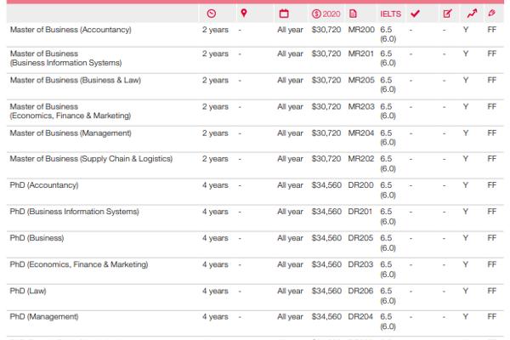Click the edit note icon in header
510x340 pixels.
[447, 14]
